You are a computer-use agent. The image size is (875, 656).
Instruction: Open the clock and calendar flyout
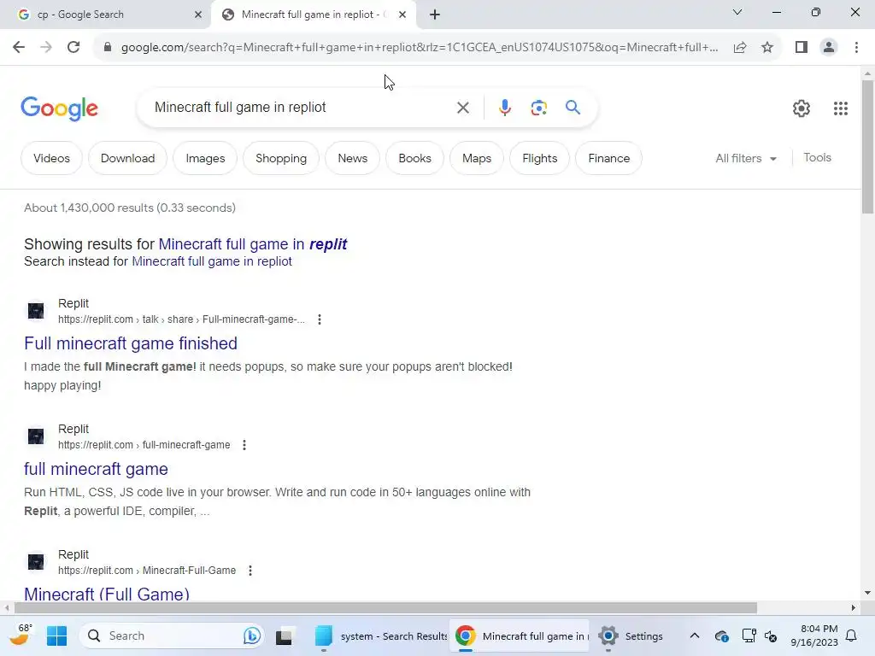click(814, 635)
